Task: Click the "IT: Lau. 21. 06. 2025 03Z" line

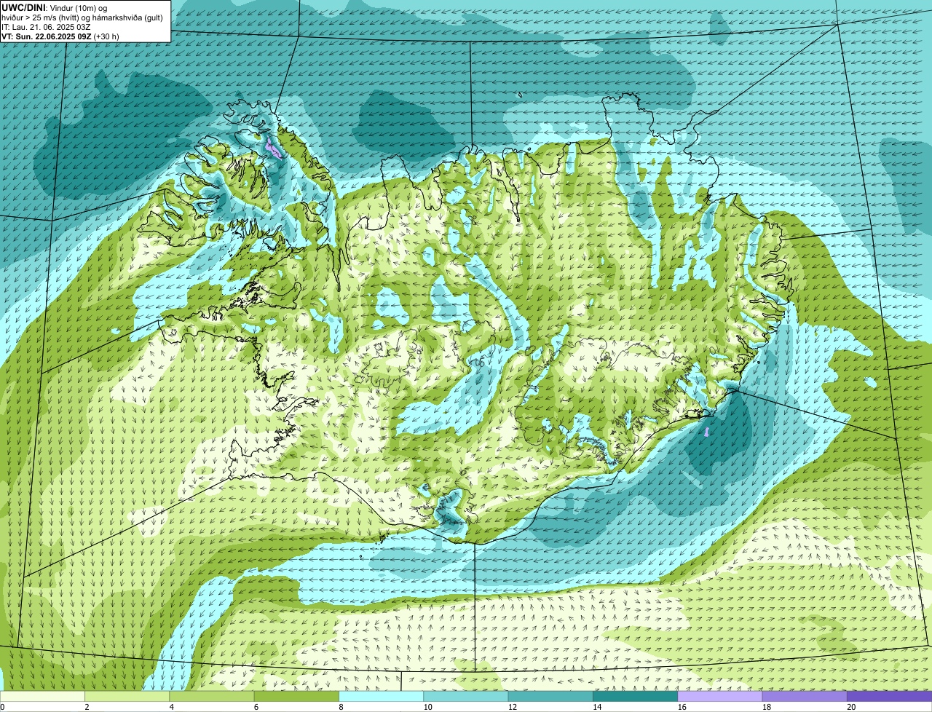Action: pos(46,28)
